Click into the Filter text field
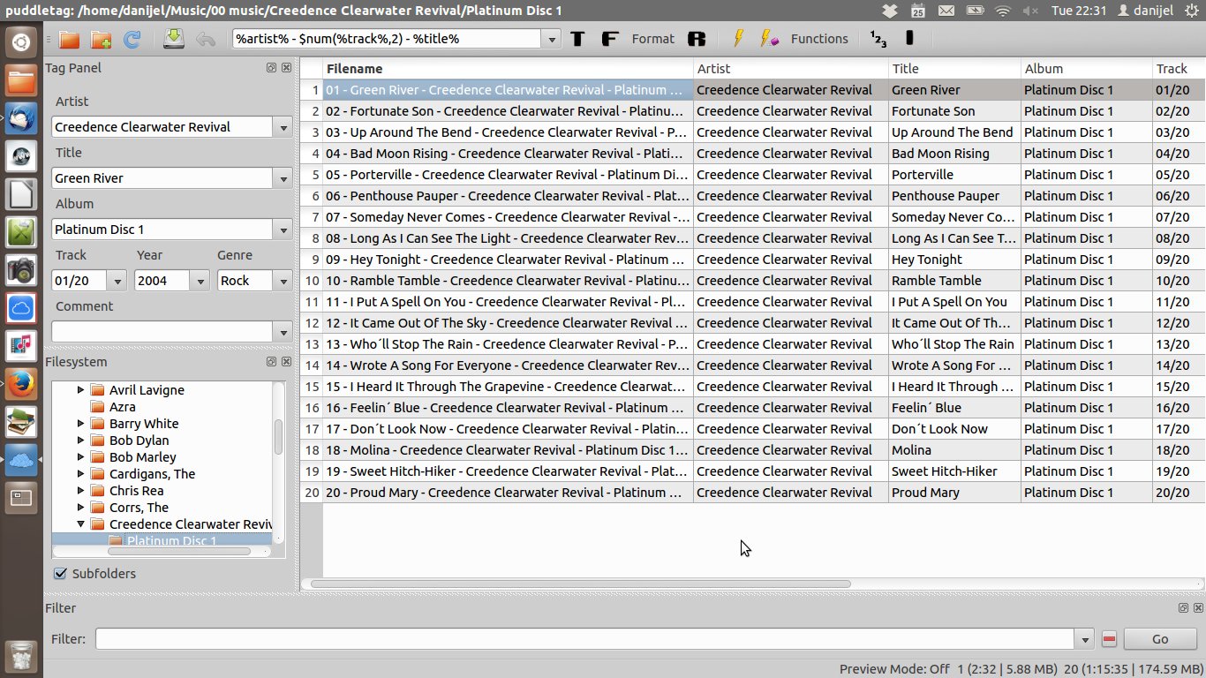Image resolution: width=1206 pixels, height=678 pixels. [x=585, y=639]
